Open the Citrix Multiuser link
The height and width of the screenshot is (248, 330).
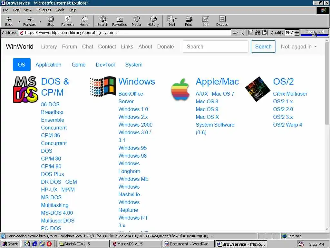tap(290, 94)
